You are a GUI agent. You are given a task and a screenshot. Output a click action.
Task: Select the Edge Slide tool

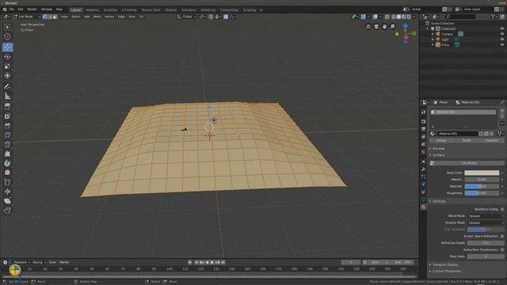pyautogui.click(x=7, y=182)
